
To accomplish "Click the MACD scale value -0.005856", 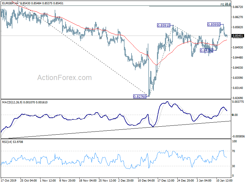I will coord(238,136).
